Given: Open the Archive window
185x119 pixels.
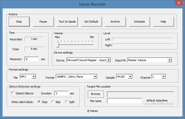Looking at the screenshot, I should click(115, 22).
